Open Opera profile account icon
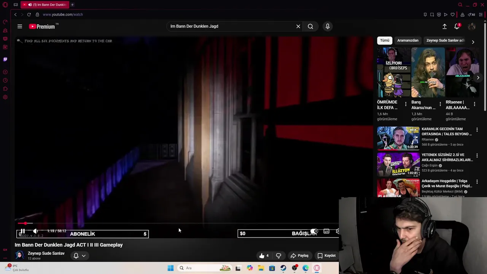Image resolution: width=487 pixels, height=274 pixels. pos(462,14)
